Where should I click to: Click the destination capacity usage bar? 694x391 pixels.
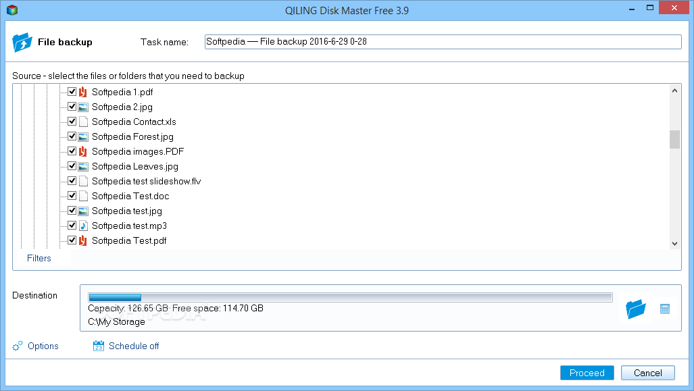(x=350, y=297)
